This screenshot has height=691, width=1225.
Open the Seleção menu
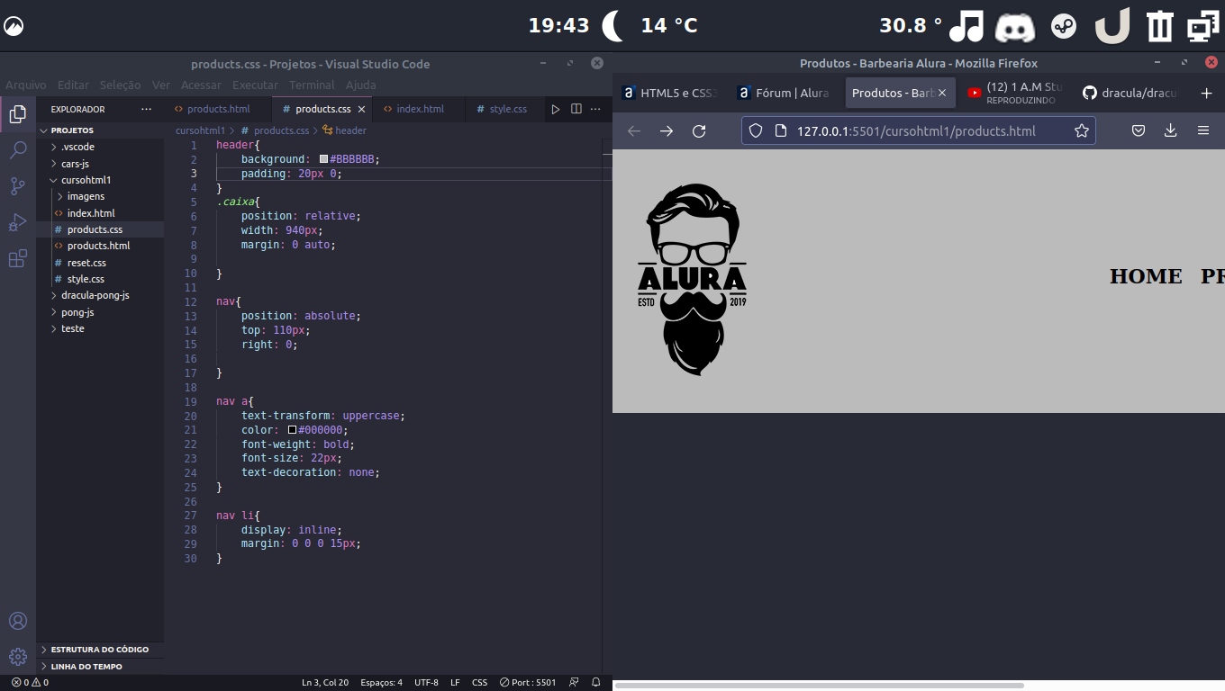[x=120, y=85]
